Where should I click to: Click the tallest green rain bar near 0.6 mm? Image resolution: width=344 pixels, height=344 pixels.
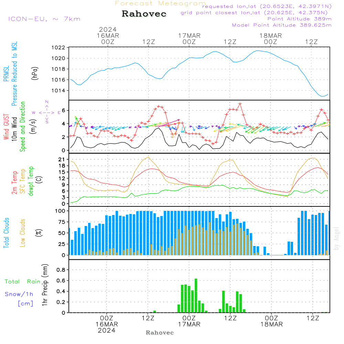click(x=196, y=295)
